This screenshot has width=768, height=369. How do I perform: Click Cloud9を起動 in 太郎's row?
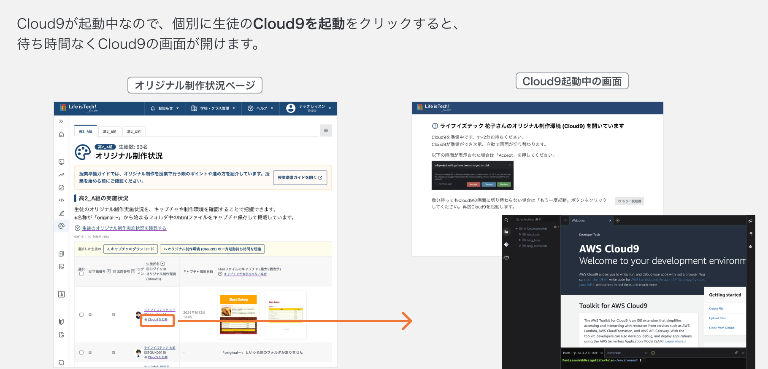[x=157, y=357]
